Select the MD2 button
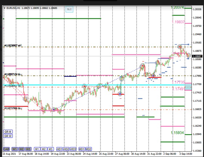This screenshot has height=157, width=204. (88, 149)
